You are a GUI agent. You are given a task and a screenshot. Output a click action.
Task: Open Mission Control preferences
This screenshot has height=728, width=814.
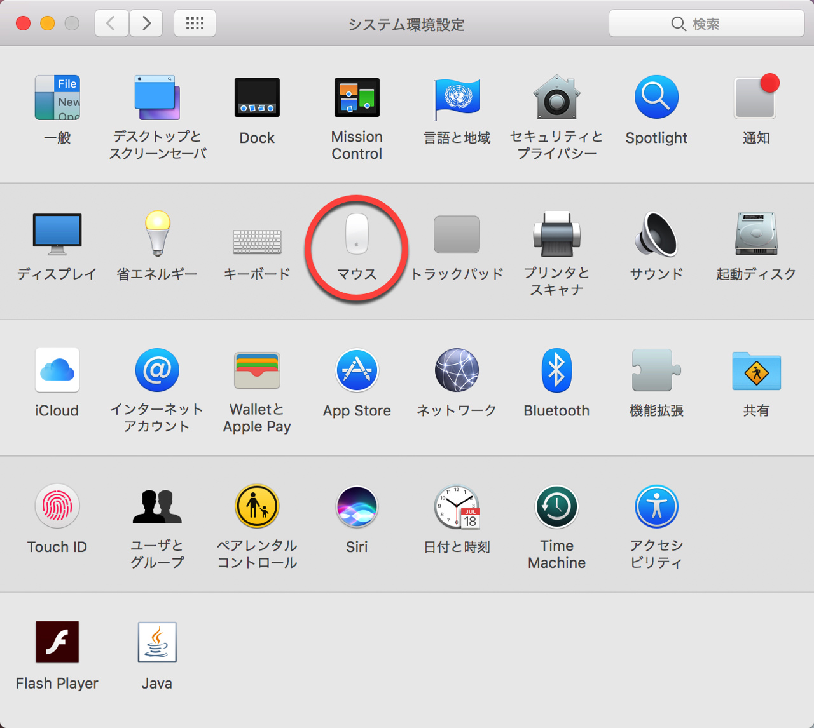tap(357, 97)
